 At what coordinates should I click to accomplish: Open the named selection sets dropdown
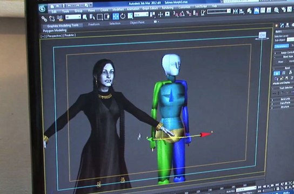pyautogui.click(x=219, y=11)
